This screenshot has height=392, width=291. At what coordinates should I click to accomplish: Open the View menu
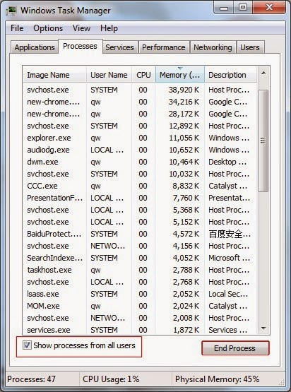tap(81, 28)
